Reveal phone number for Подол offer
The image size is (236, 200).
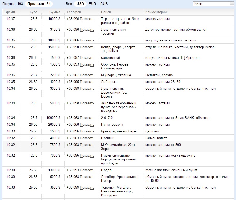(87, 170)
